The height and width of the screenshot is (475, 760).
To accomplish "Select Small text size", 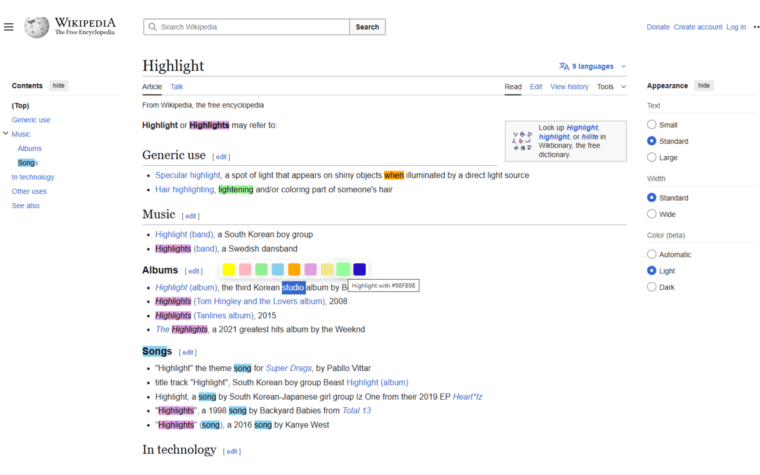I will (x=651, y=125).
